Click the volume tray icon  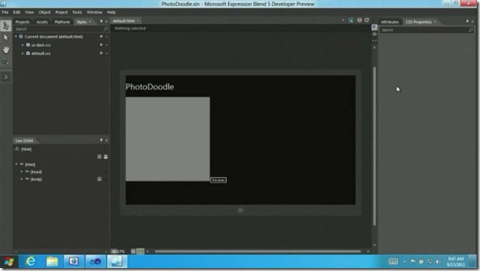[438, 261]
